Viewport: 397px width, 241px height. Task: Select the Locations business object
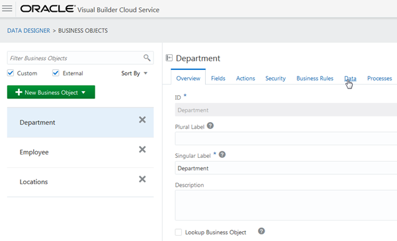(80, 182)
